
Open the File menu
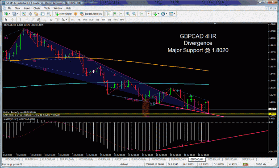tap(9, 8)
